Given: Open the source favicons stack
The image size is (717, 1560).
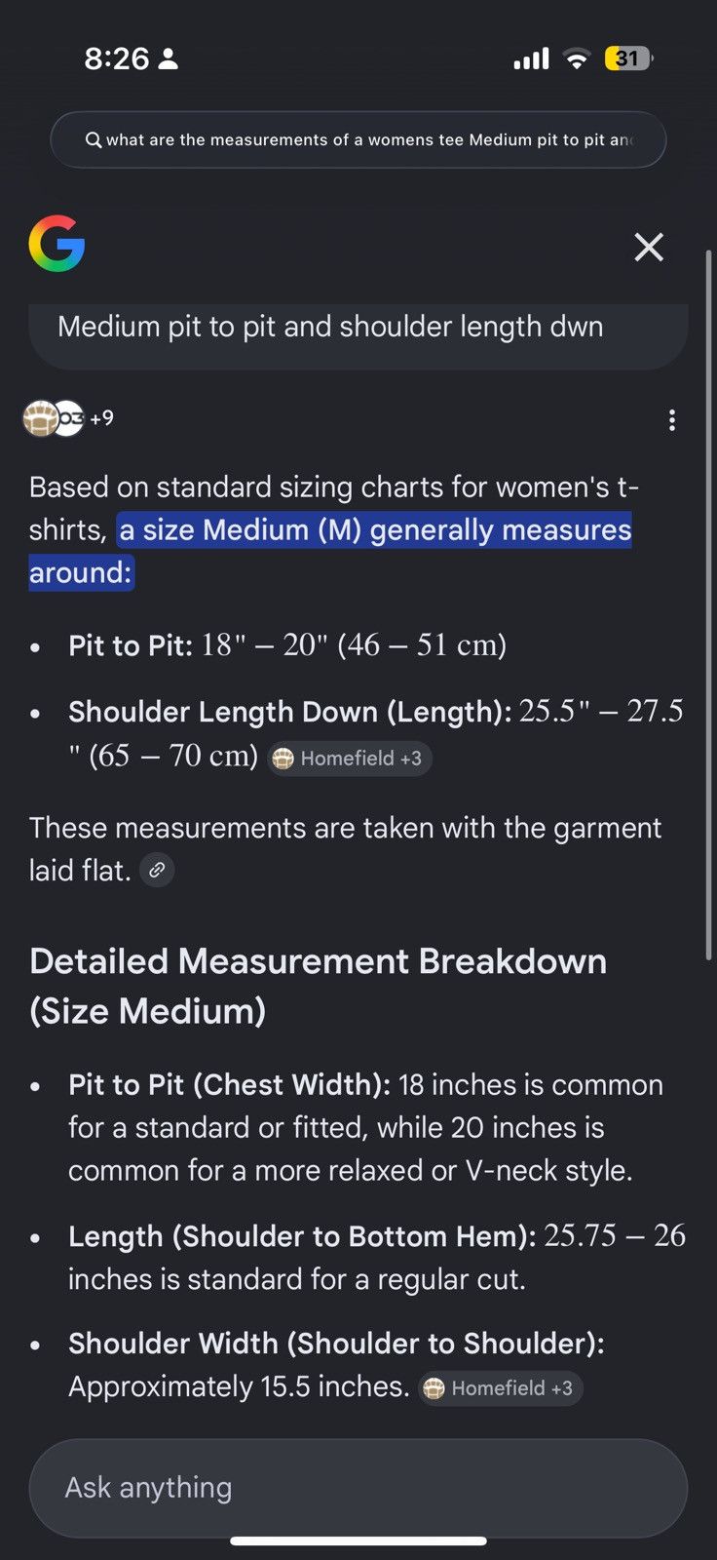Looking at the screenshot, I should 54,418.
